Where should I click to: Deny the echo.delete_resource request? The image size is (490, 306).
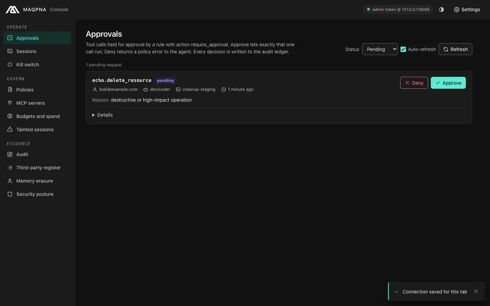[414, 83]
